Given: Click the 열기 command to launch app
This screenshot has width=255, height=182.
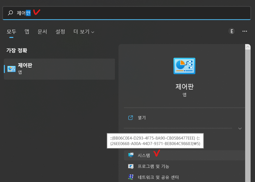Looking at the screenshot, I should 141,117.
